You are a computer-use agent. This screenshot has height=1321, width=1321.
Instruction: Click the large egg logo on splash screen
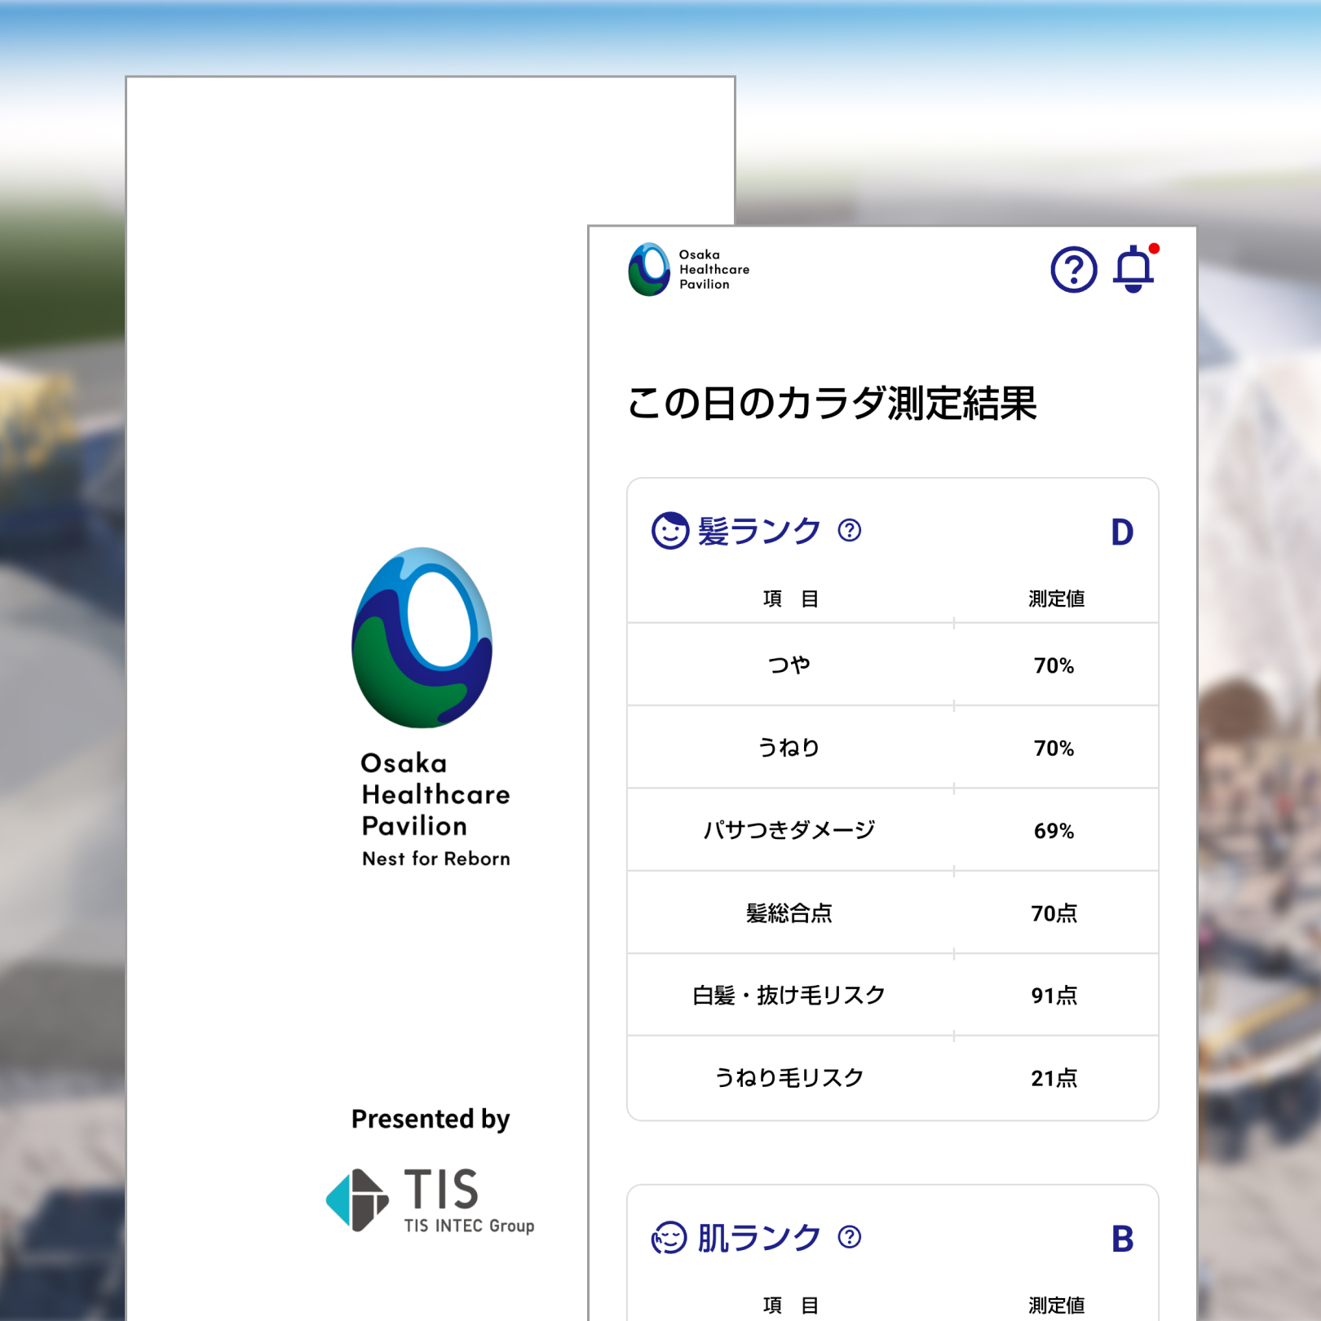coord(422,638)
